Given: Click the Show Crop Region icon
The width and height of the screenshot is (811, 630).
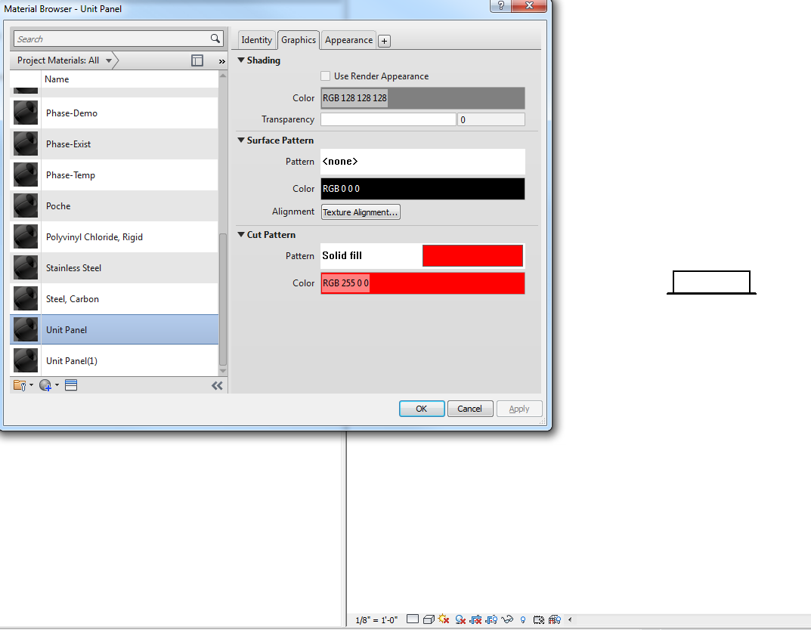Looking at the screenshot, I should [491, 619].
